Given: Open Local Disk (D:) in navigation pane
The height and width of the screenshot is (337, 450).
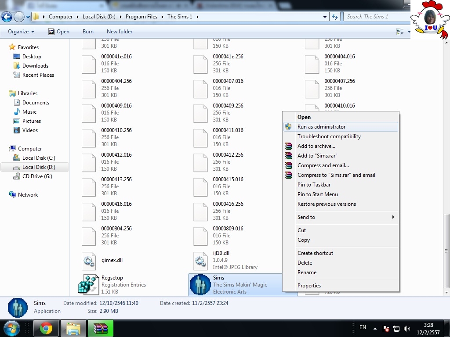Looking at the screenshot, I should 34,167.
